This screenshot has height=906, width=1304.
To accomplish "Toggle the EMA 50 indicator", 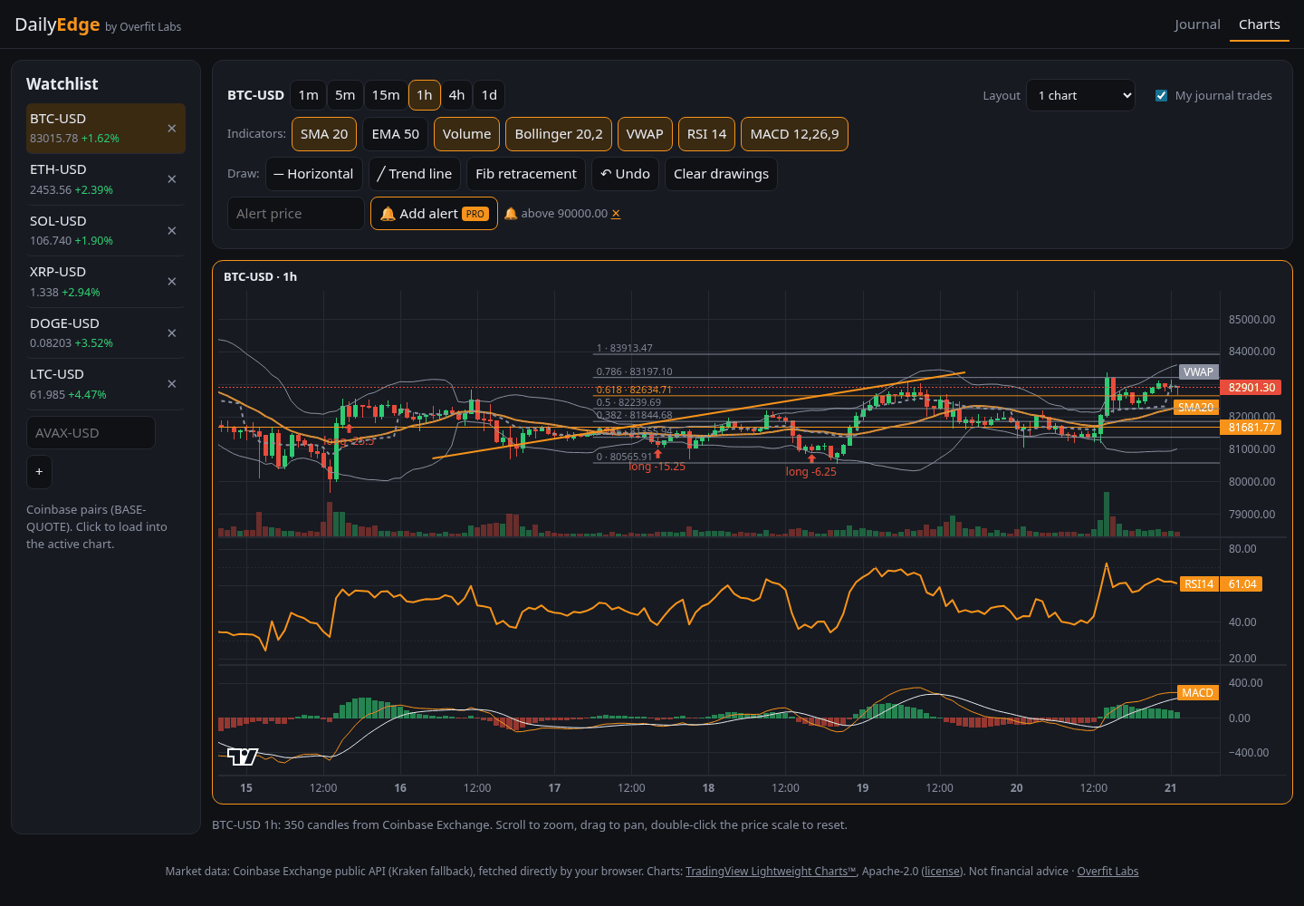I will 396,134.
